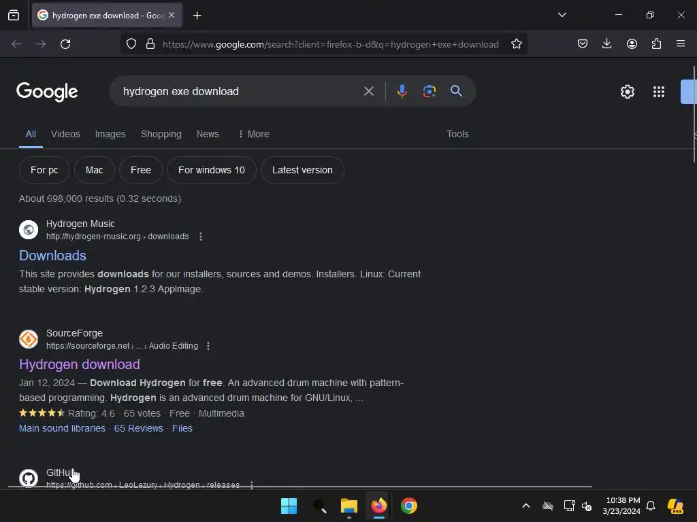Viewport: 697px width, 522px height.
Task: Switch to the Videos tab
Action: click(65, 134)
